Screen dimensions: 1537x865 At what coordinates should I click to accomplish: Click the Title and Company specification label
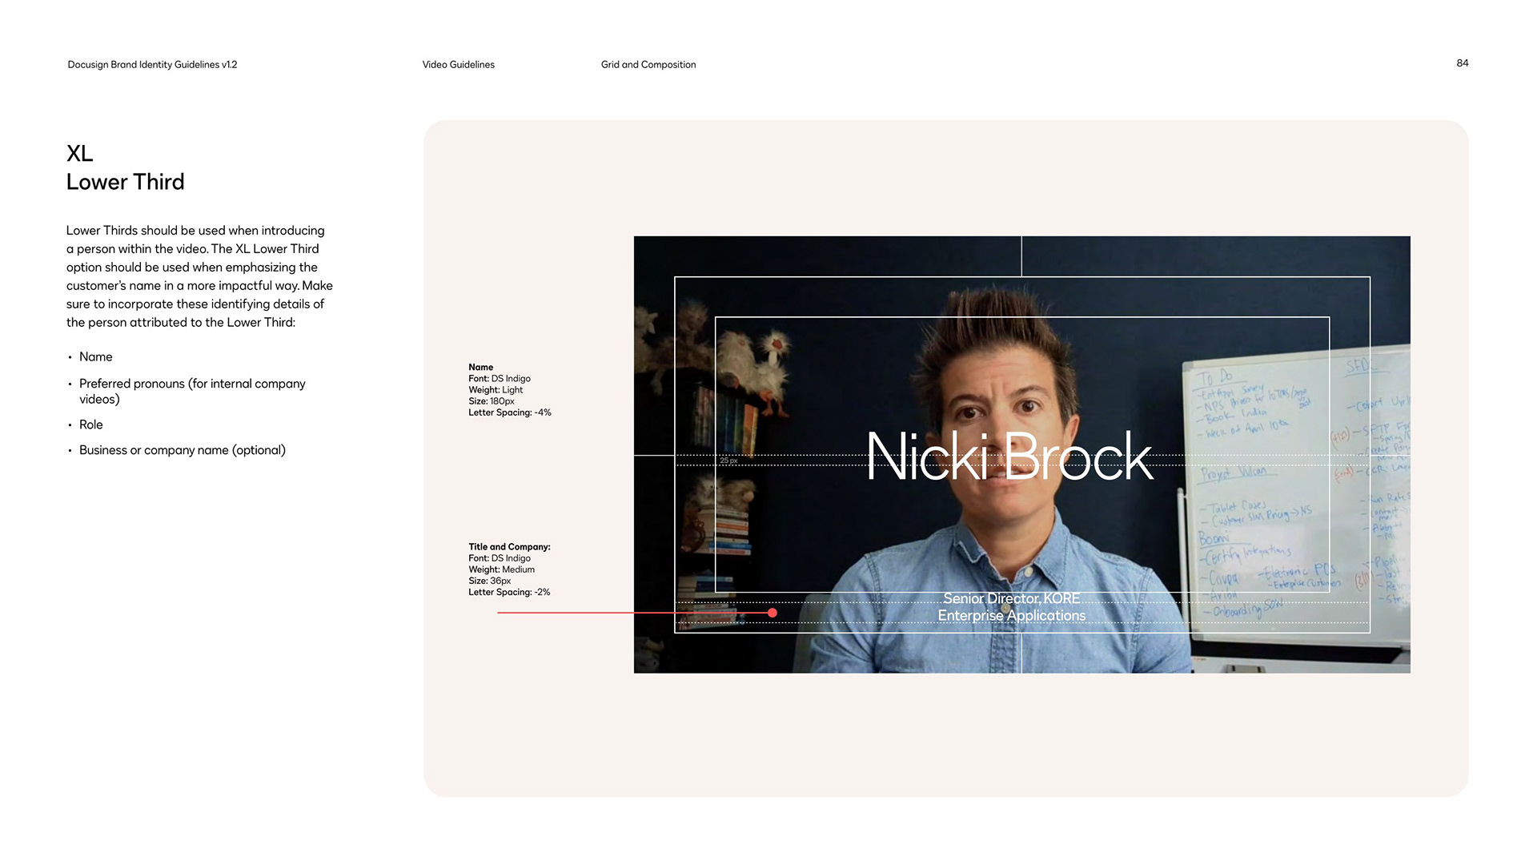coord(509,547)
